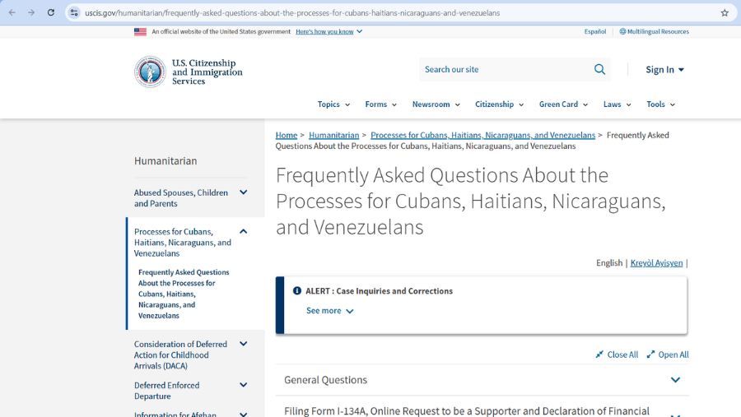Bookmark this page with star icon
This screenshot has height=417, width=741.
coord(725,12)
